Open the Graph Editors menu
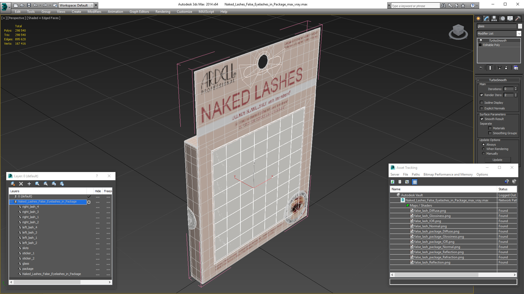This screenshot has height=294, width=524. (139, 12)
